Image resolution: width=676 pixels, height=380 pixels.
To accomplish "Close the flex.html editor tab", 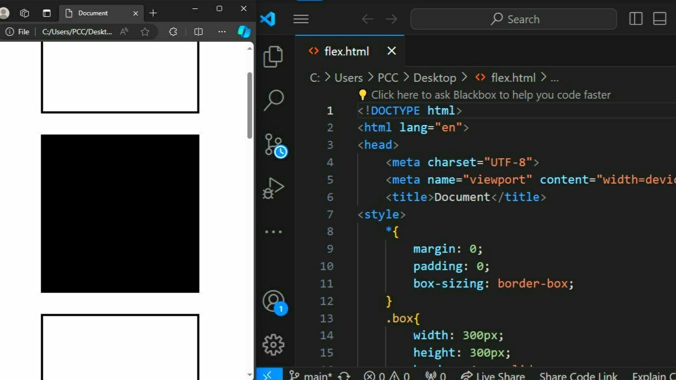I will click(x=391, y=51).
